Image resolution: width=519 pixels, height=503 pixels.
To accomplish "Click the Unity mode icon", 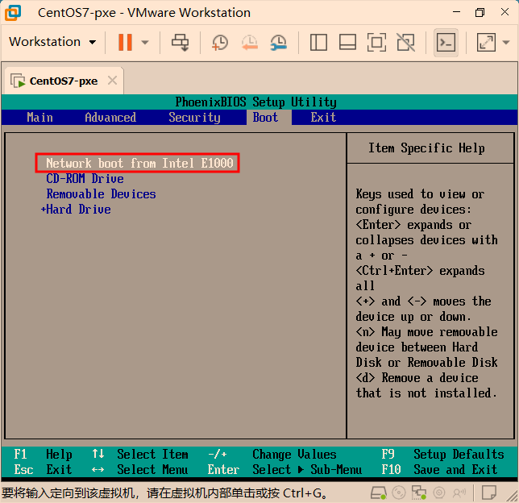I will [406, 43].
